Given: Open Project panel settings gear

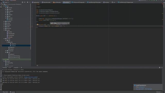Looking at the screenshot, I should tap(28, 2).
